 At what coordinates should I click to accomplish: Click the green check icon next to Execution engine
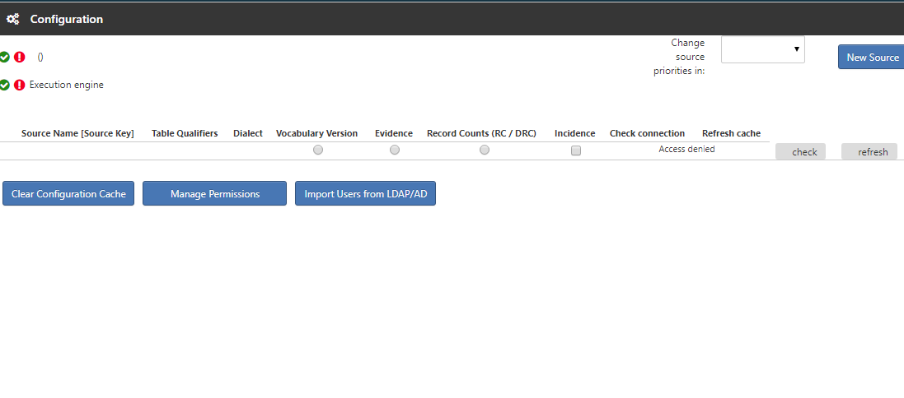click(x=4, y=85)
